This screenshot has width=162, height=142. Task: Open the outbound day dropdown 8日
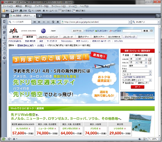(x=143, y=59)
